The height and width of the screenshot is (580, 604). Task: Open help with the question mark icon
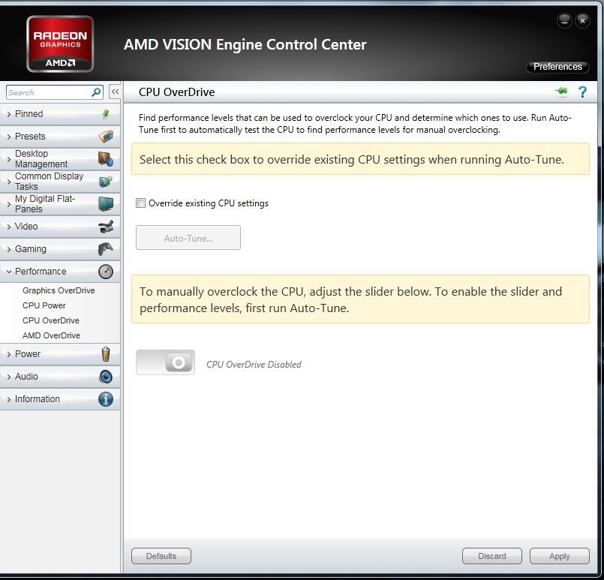coord(582,92)
